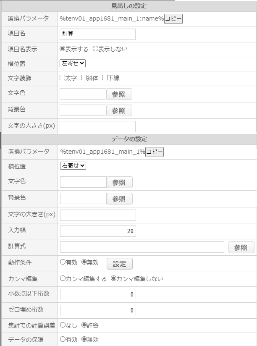The width and height of the screenshot is (257, 346).
Task: Click the 項目名 text field
Action: point(97,34)
